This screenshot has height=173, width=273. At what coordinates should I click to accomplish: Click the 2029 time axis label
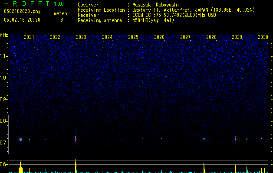pos(237,37)
